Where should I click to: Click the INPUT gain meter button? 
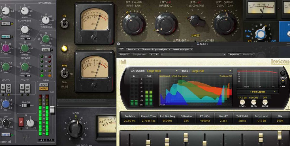click(44, 85)
